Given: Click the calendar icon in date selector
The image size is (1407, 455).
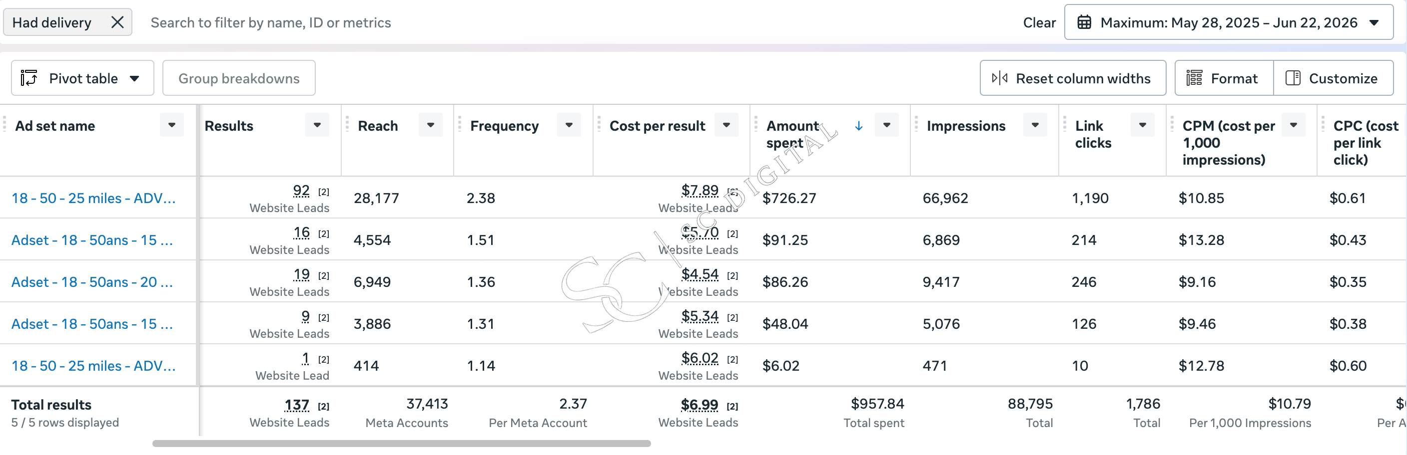Looking at the screenshot, I should [x=1084, y=22].
